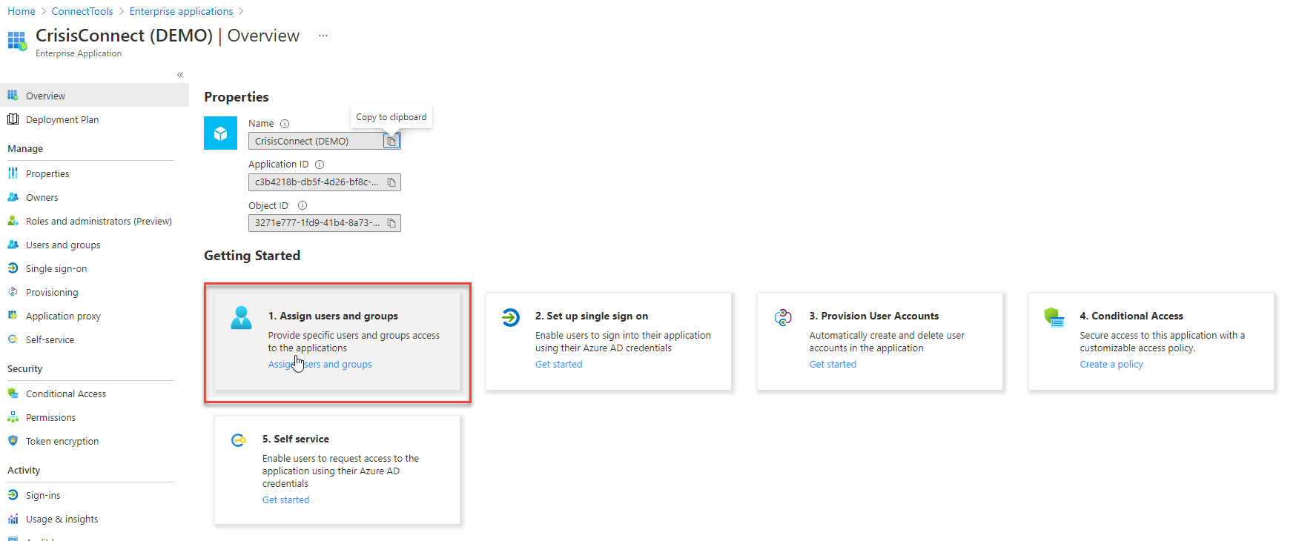
Task: Click the info icon next to Name
Action: click(285, 124)
